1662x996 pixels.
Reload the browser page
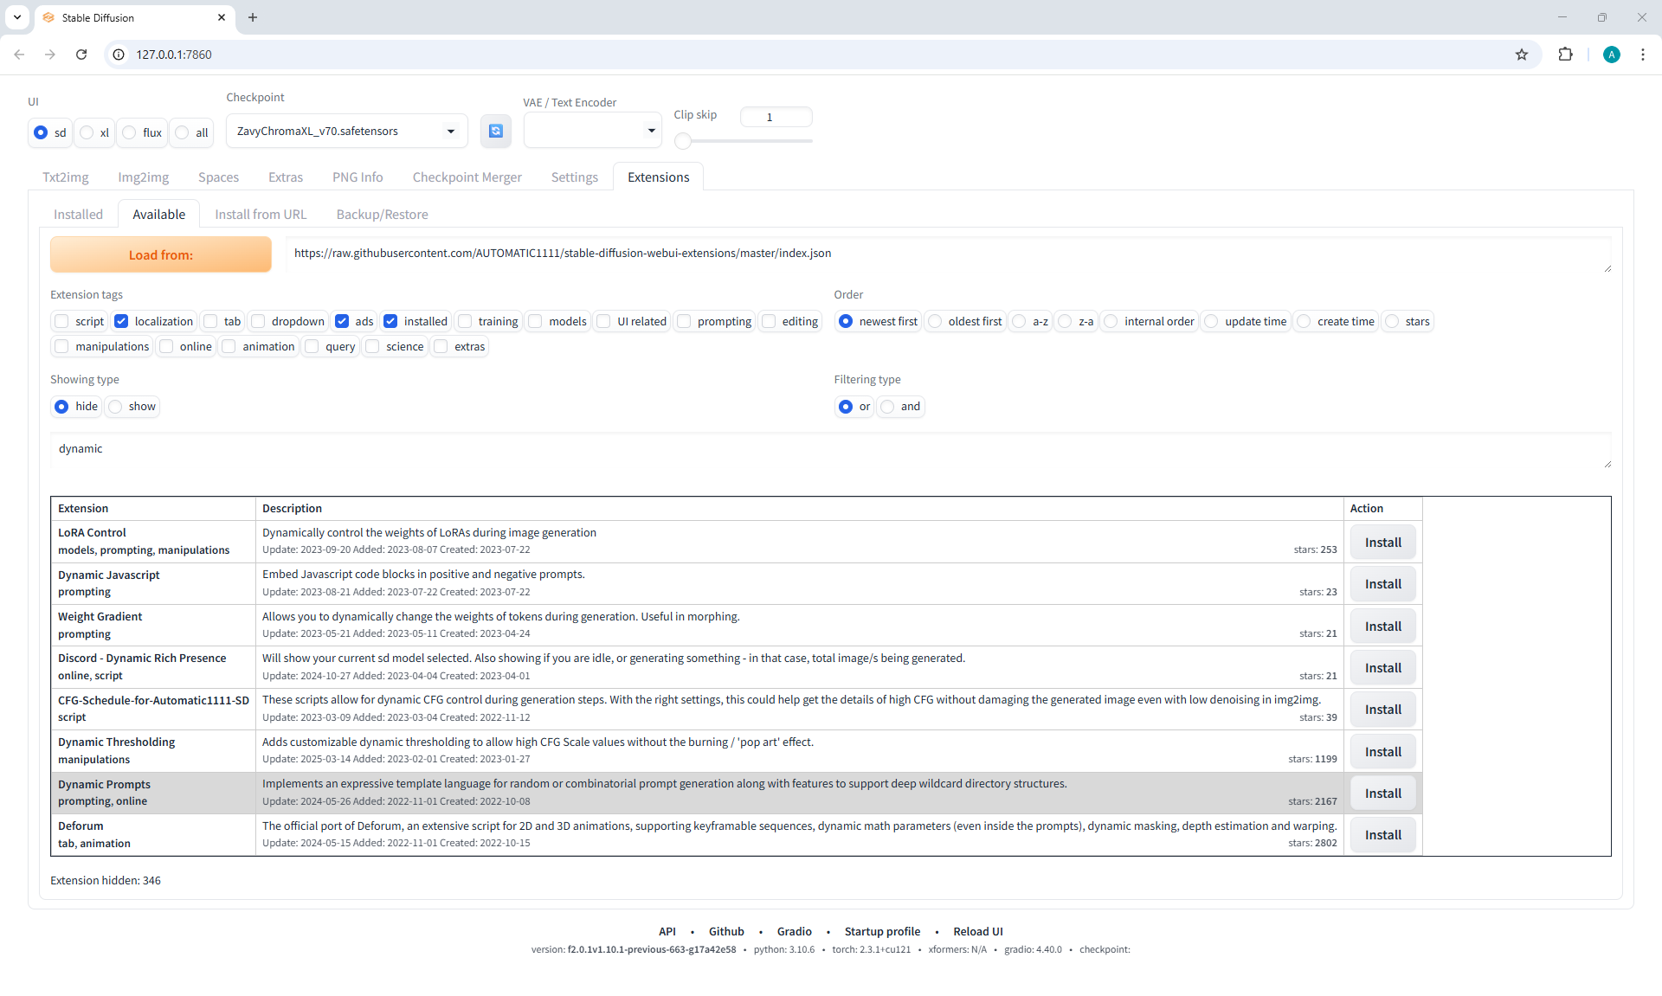[x=81, y=55]
